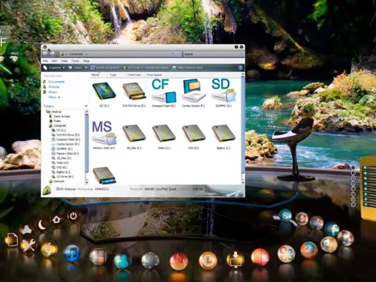
Task: Click the home icon in the dock
Action: pyautogui.click(x=57, y=219)
